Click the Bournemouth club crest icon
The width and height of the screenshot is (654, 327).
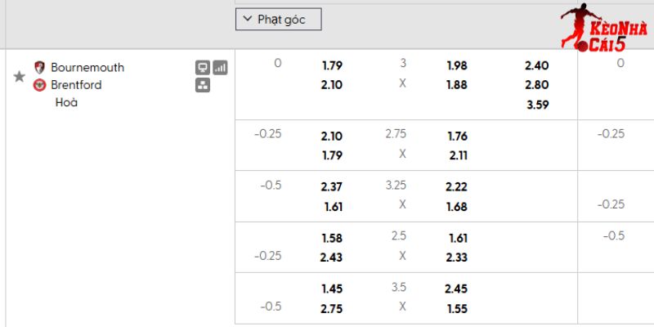(39, 67)
